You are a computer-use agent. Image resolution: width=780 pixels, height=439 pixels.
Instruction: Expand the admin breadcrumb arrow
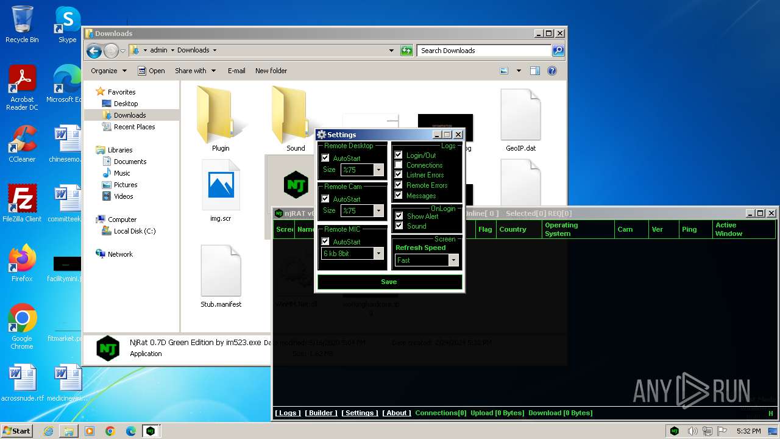[x=172, y=51]
